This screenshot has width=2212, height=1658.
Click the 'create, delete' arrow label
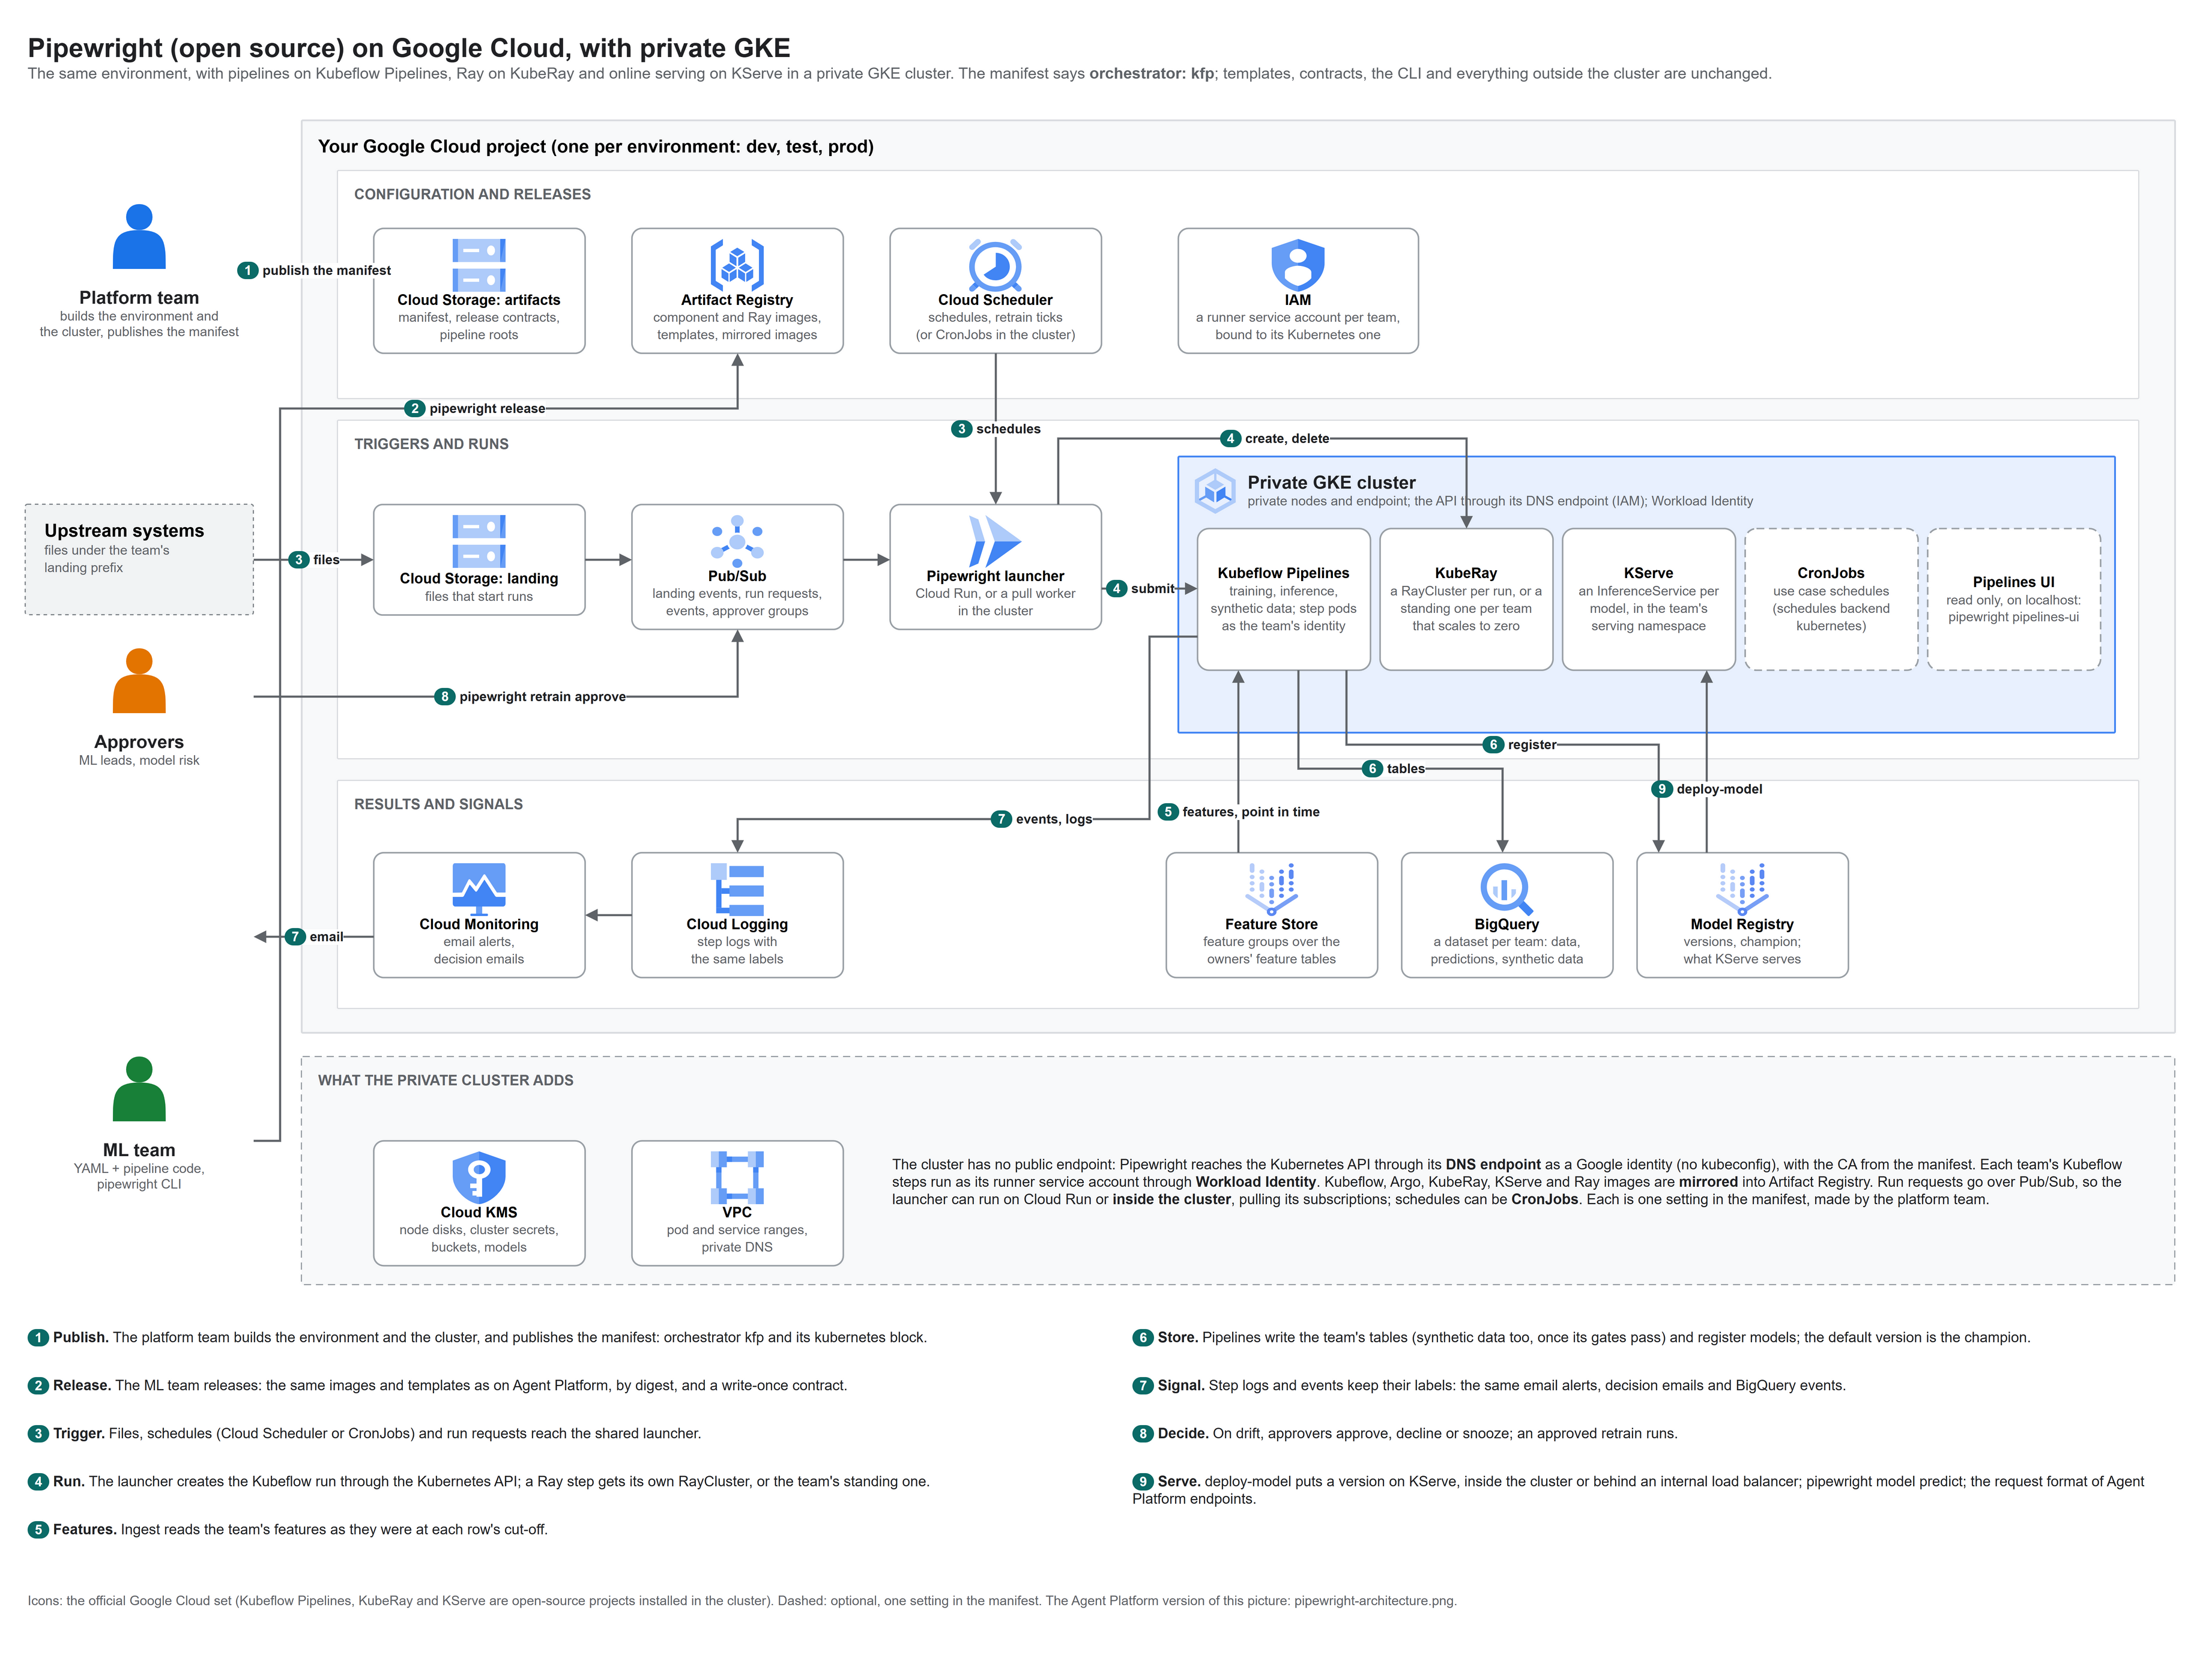pyautogui.click(x=1275, y=438)
